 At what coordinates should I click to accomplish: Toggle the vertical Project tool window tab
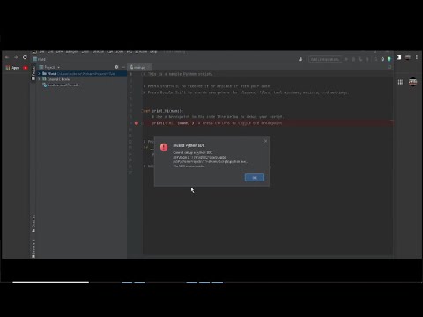pyautogui.click(x=33, y=73)
